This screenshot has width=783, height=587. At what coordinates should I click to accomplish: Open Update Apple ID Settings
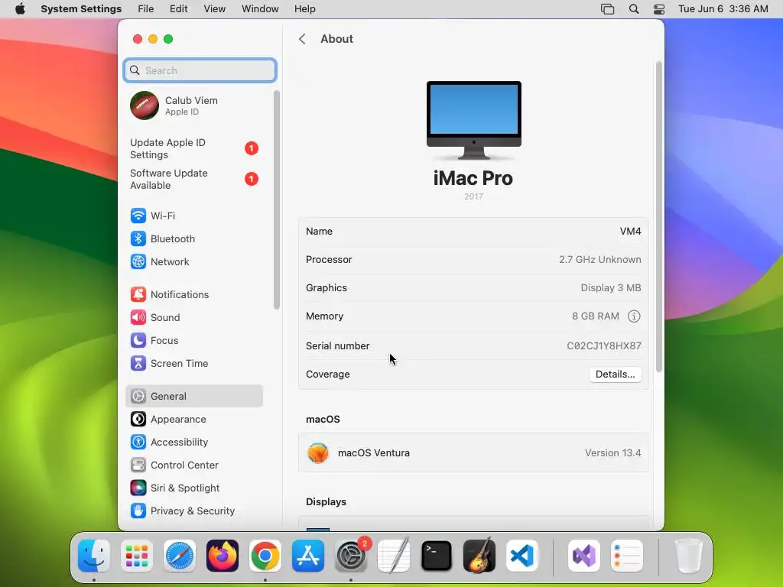point(194,149)
